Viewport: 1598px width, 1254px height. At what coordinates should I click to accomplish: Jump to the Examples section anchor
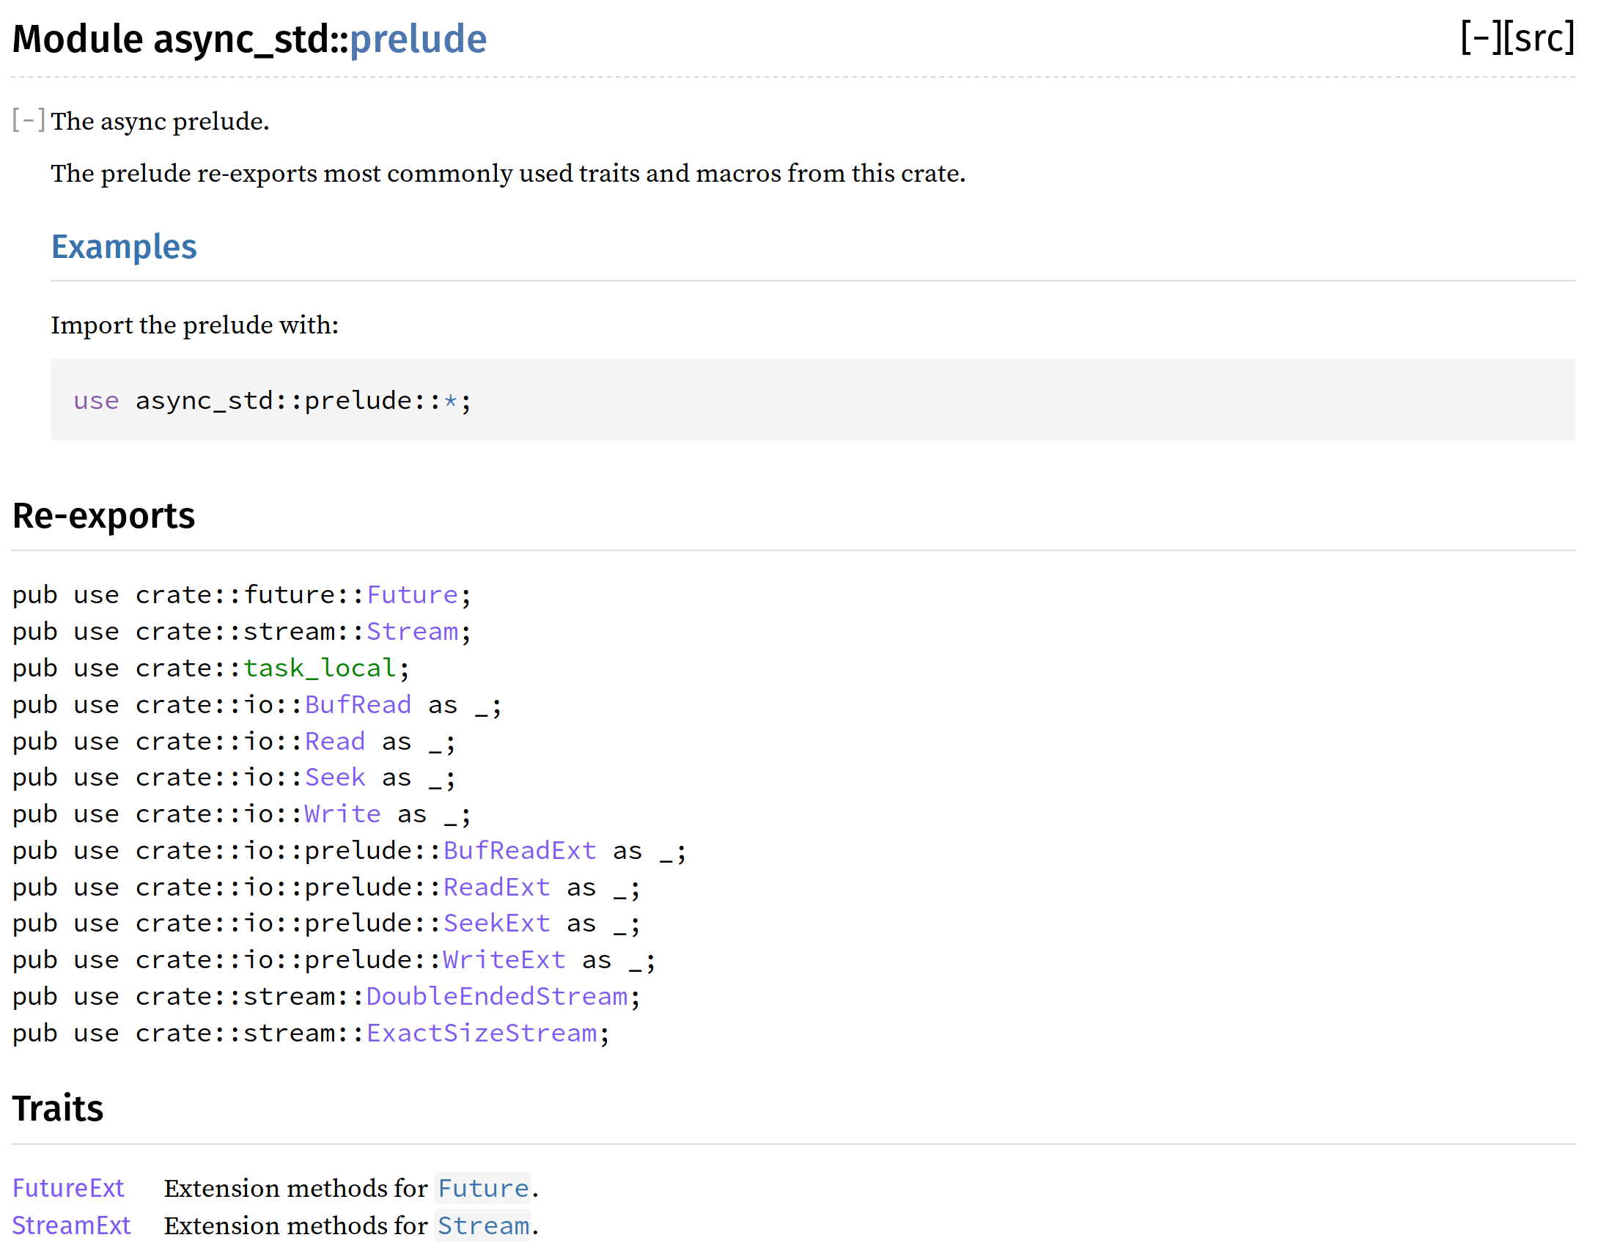[124, 247]
